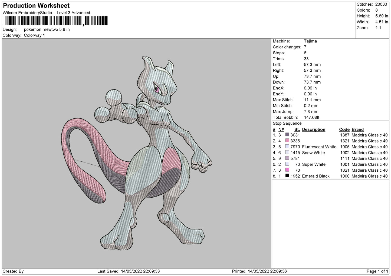
Task: Click the 'Description' column header
Action: [314, 129]
